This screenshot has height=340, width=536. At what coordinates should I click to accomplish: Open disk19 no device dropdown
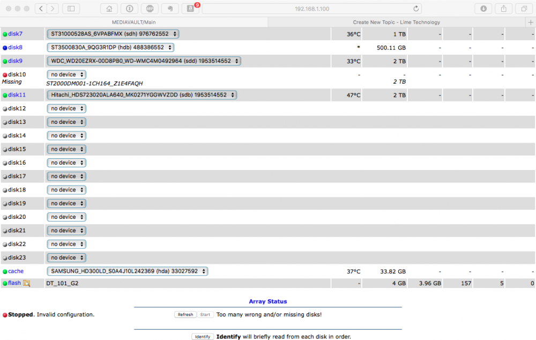(66, 204)
